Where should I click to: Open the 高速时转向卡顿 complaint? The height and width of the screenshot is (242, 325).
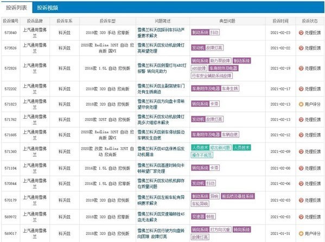pyautogui.click(x=161, y=168)
